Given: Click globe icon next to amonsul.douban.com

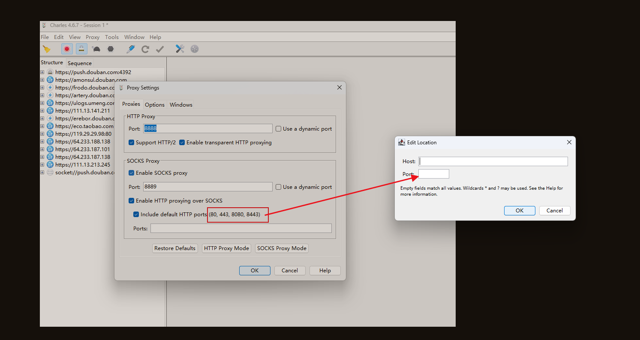Looking at the screenshot, I should pyautogui.click(x=50, y=80).
